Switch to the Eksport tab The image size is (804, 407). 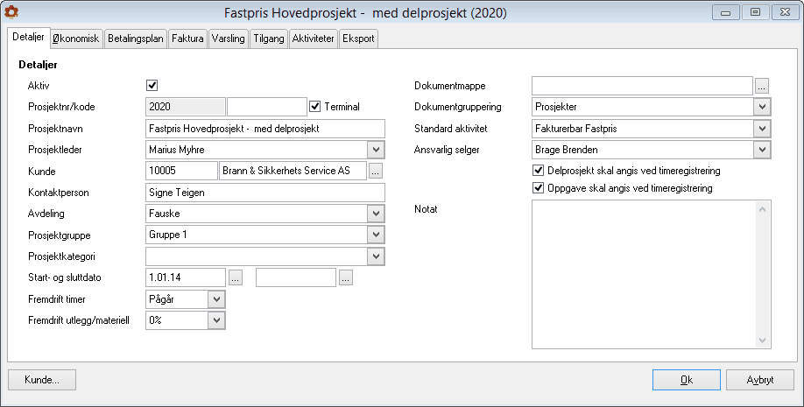[358, 39]
